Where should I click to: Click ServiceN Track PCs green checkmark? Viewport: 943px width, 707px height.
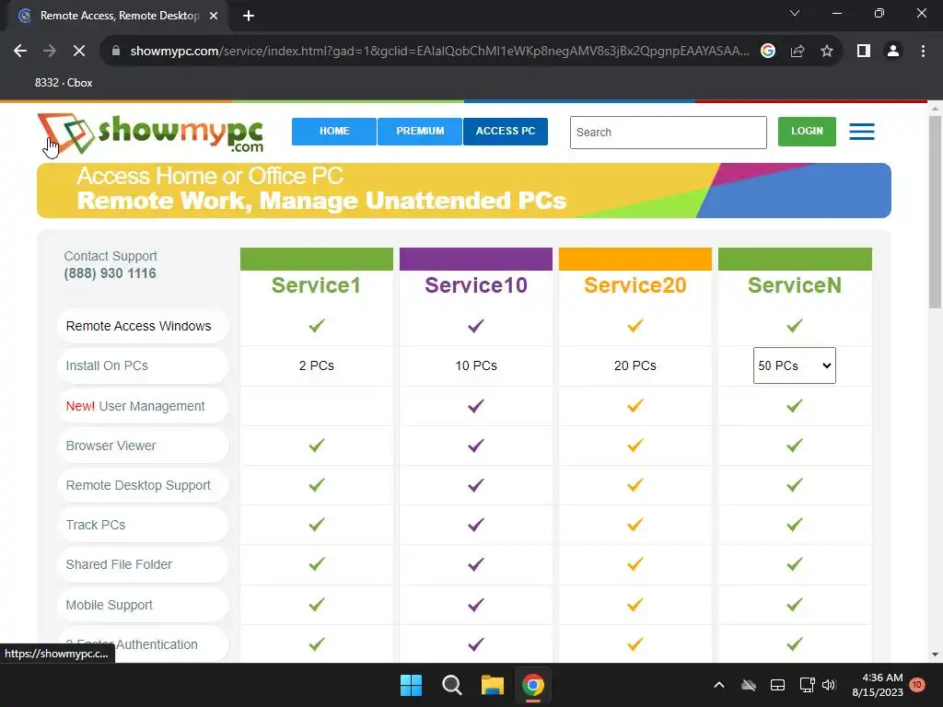point(795,525)
